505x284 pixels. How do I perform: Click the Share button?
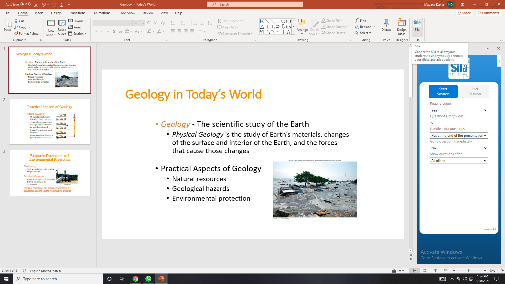pos(464,13)
